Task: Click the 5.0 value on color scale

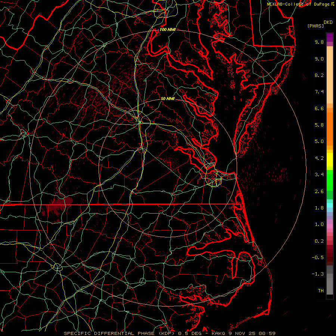Action: coord(319,141)
